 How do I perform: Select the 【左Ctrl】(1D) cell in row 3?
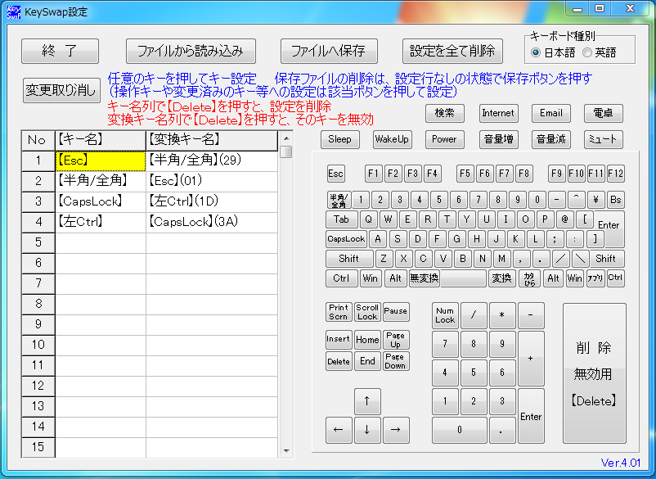[212, 201]
